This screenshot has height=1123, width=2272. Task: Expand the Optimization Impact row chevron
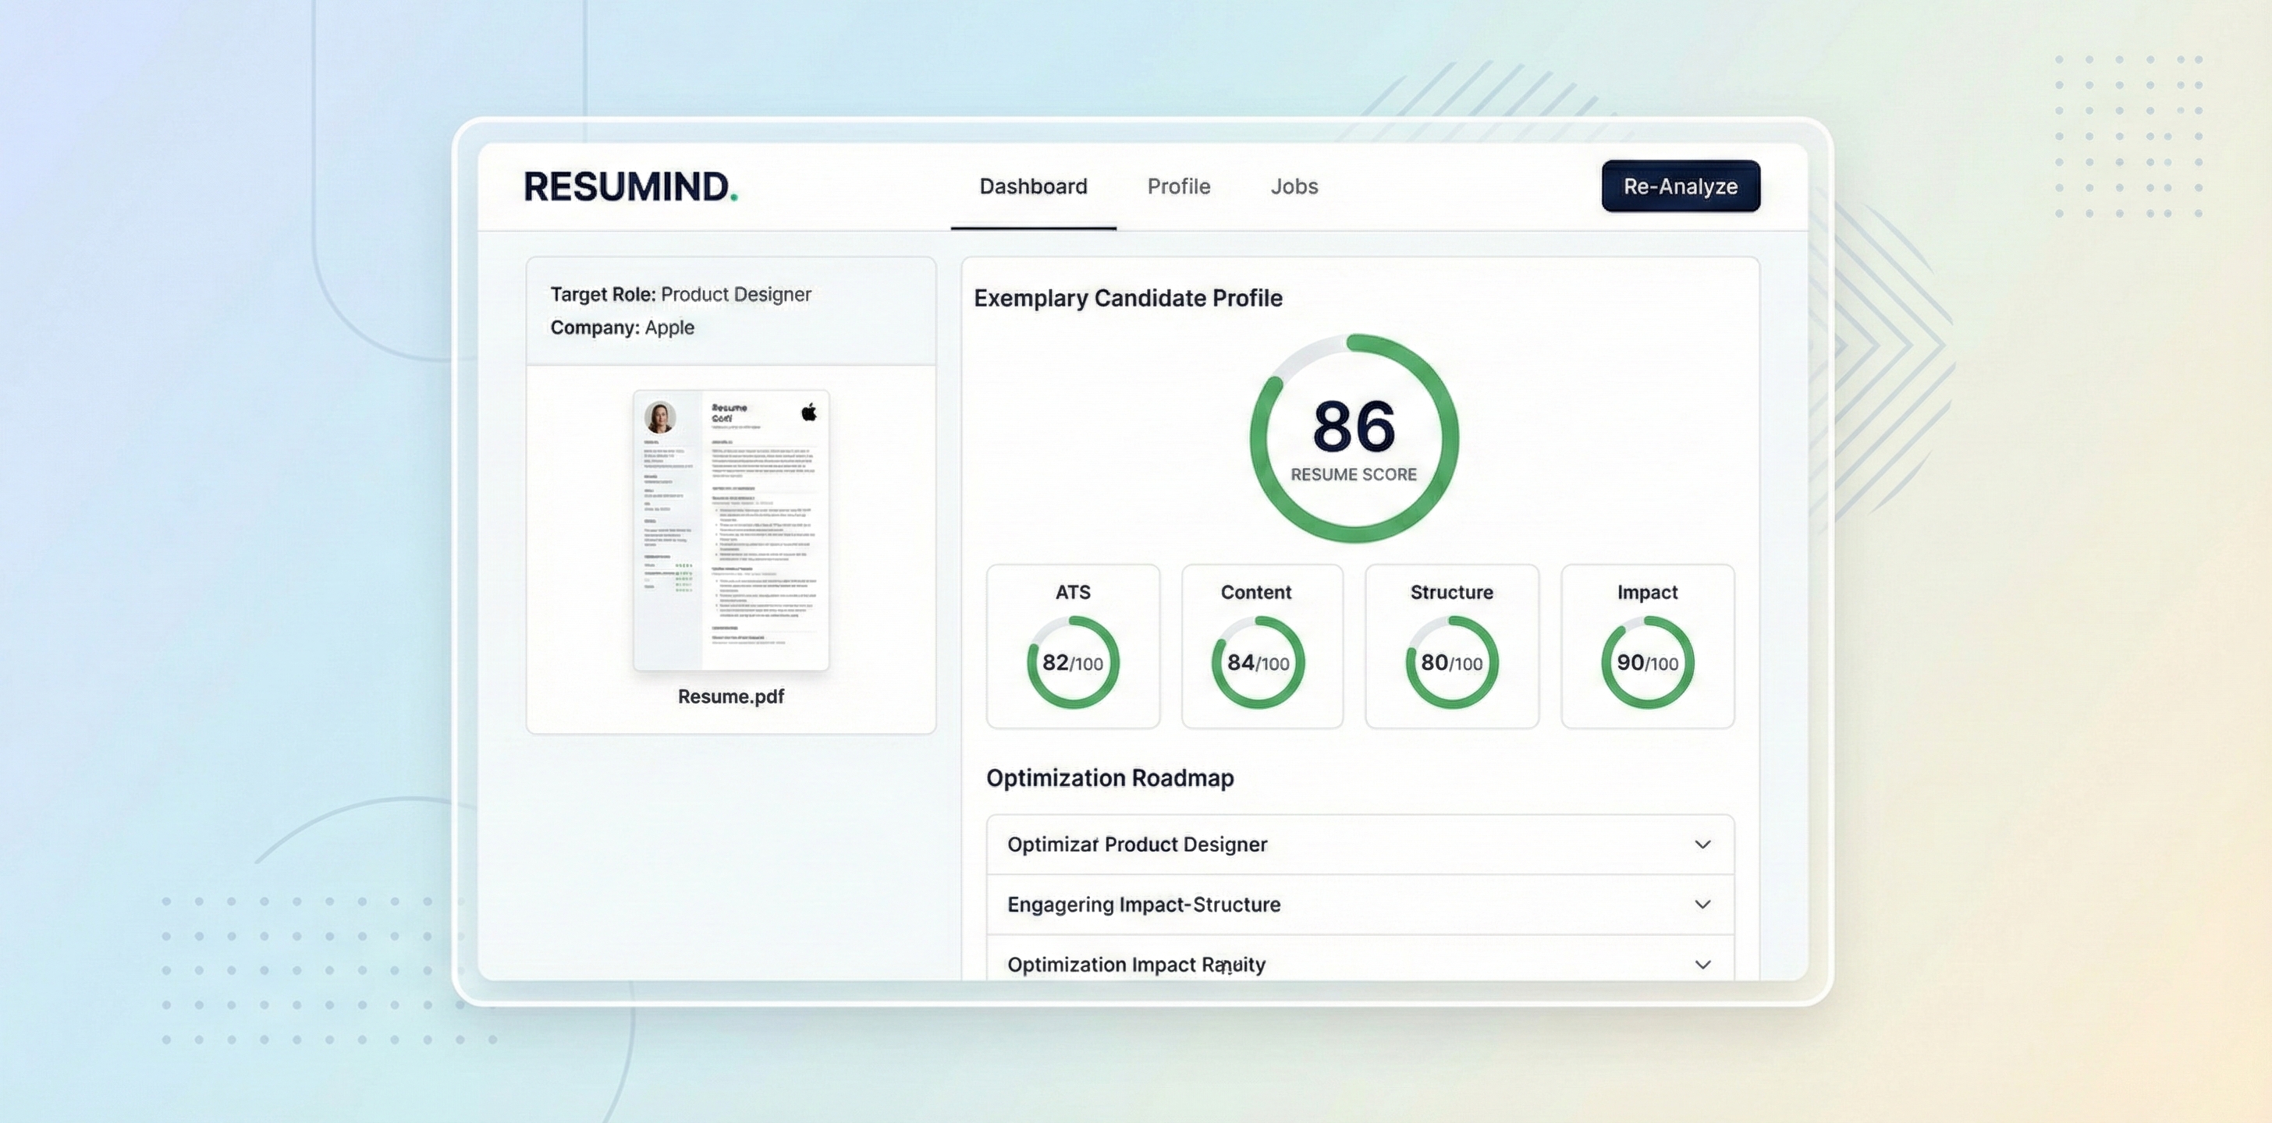[1702, 965]
